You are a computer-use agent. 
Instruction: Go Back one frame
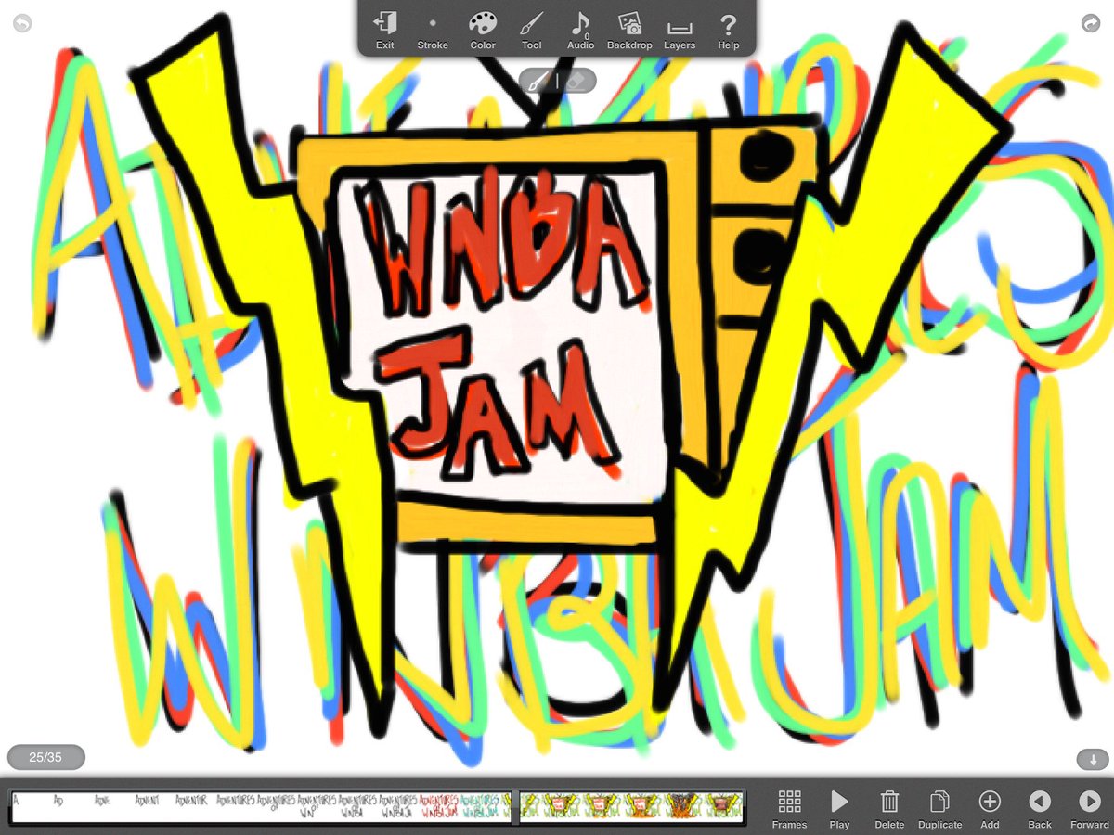coord(1040,809)
